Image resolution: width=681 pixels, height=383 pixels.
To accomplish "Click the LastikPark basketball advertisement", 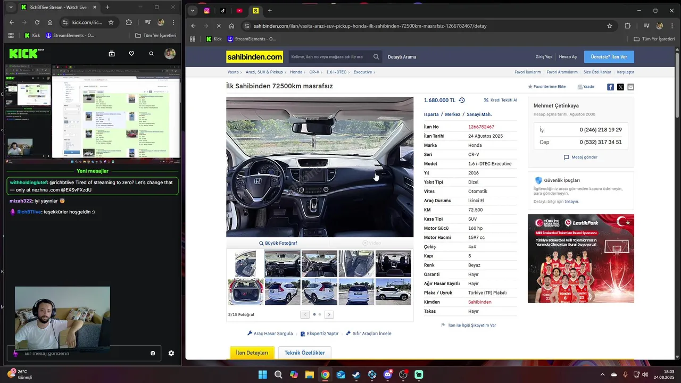I will point(581,259).
